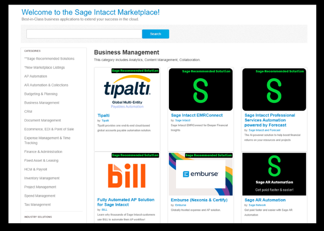This screenshot has height=231, width=324.
Task: Select Budgeting & Planning category
Action: (x=41, y=94)
